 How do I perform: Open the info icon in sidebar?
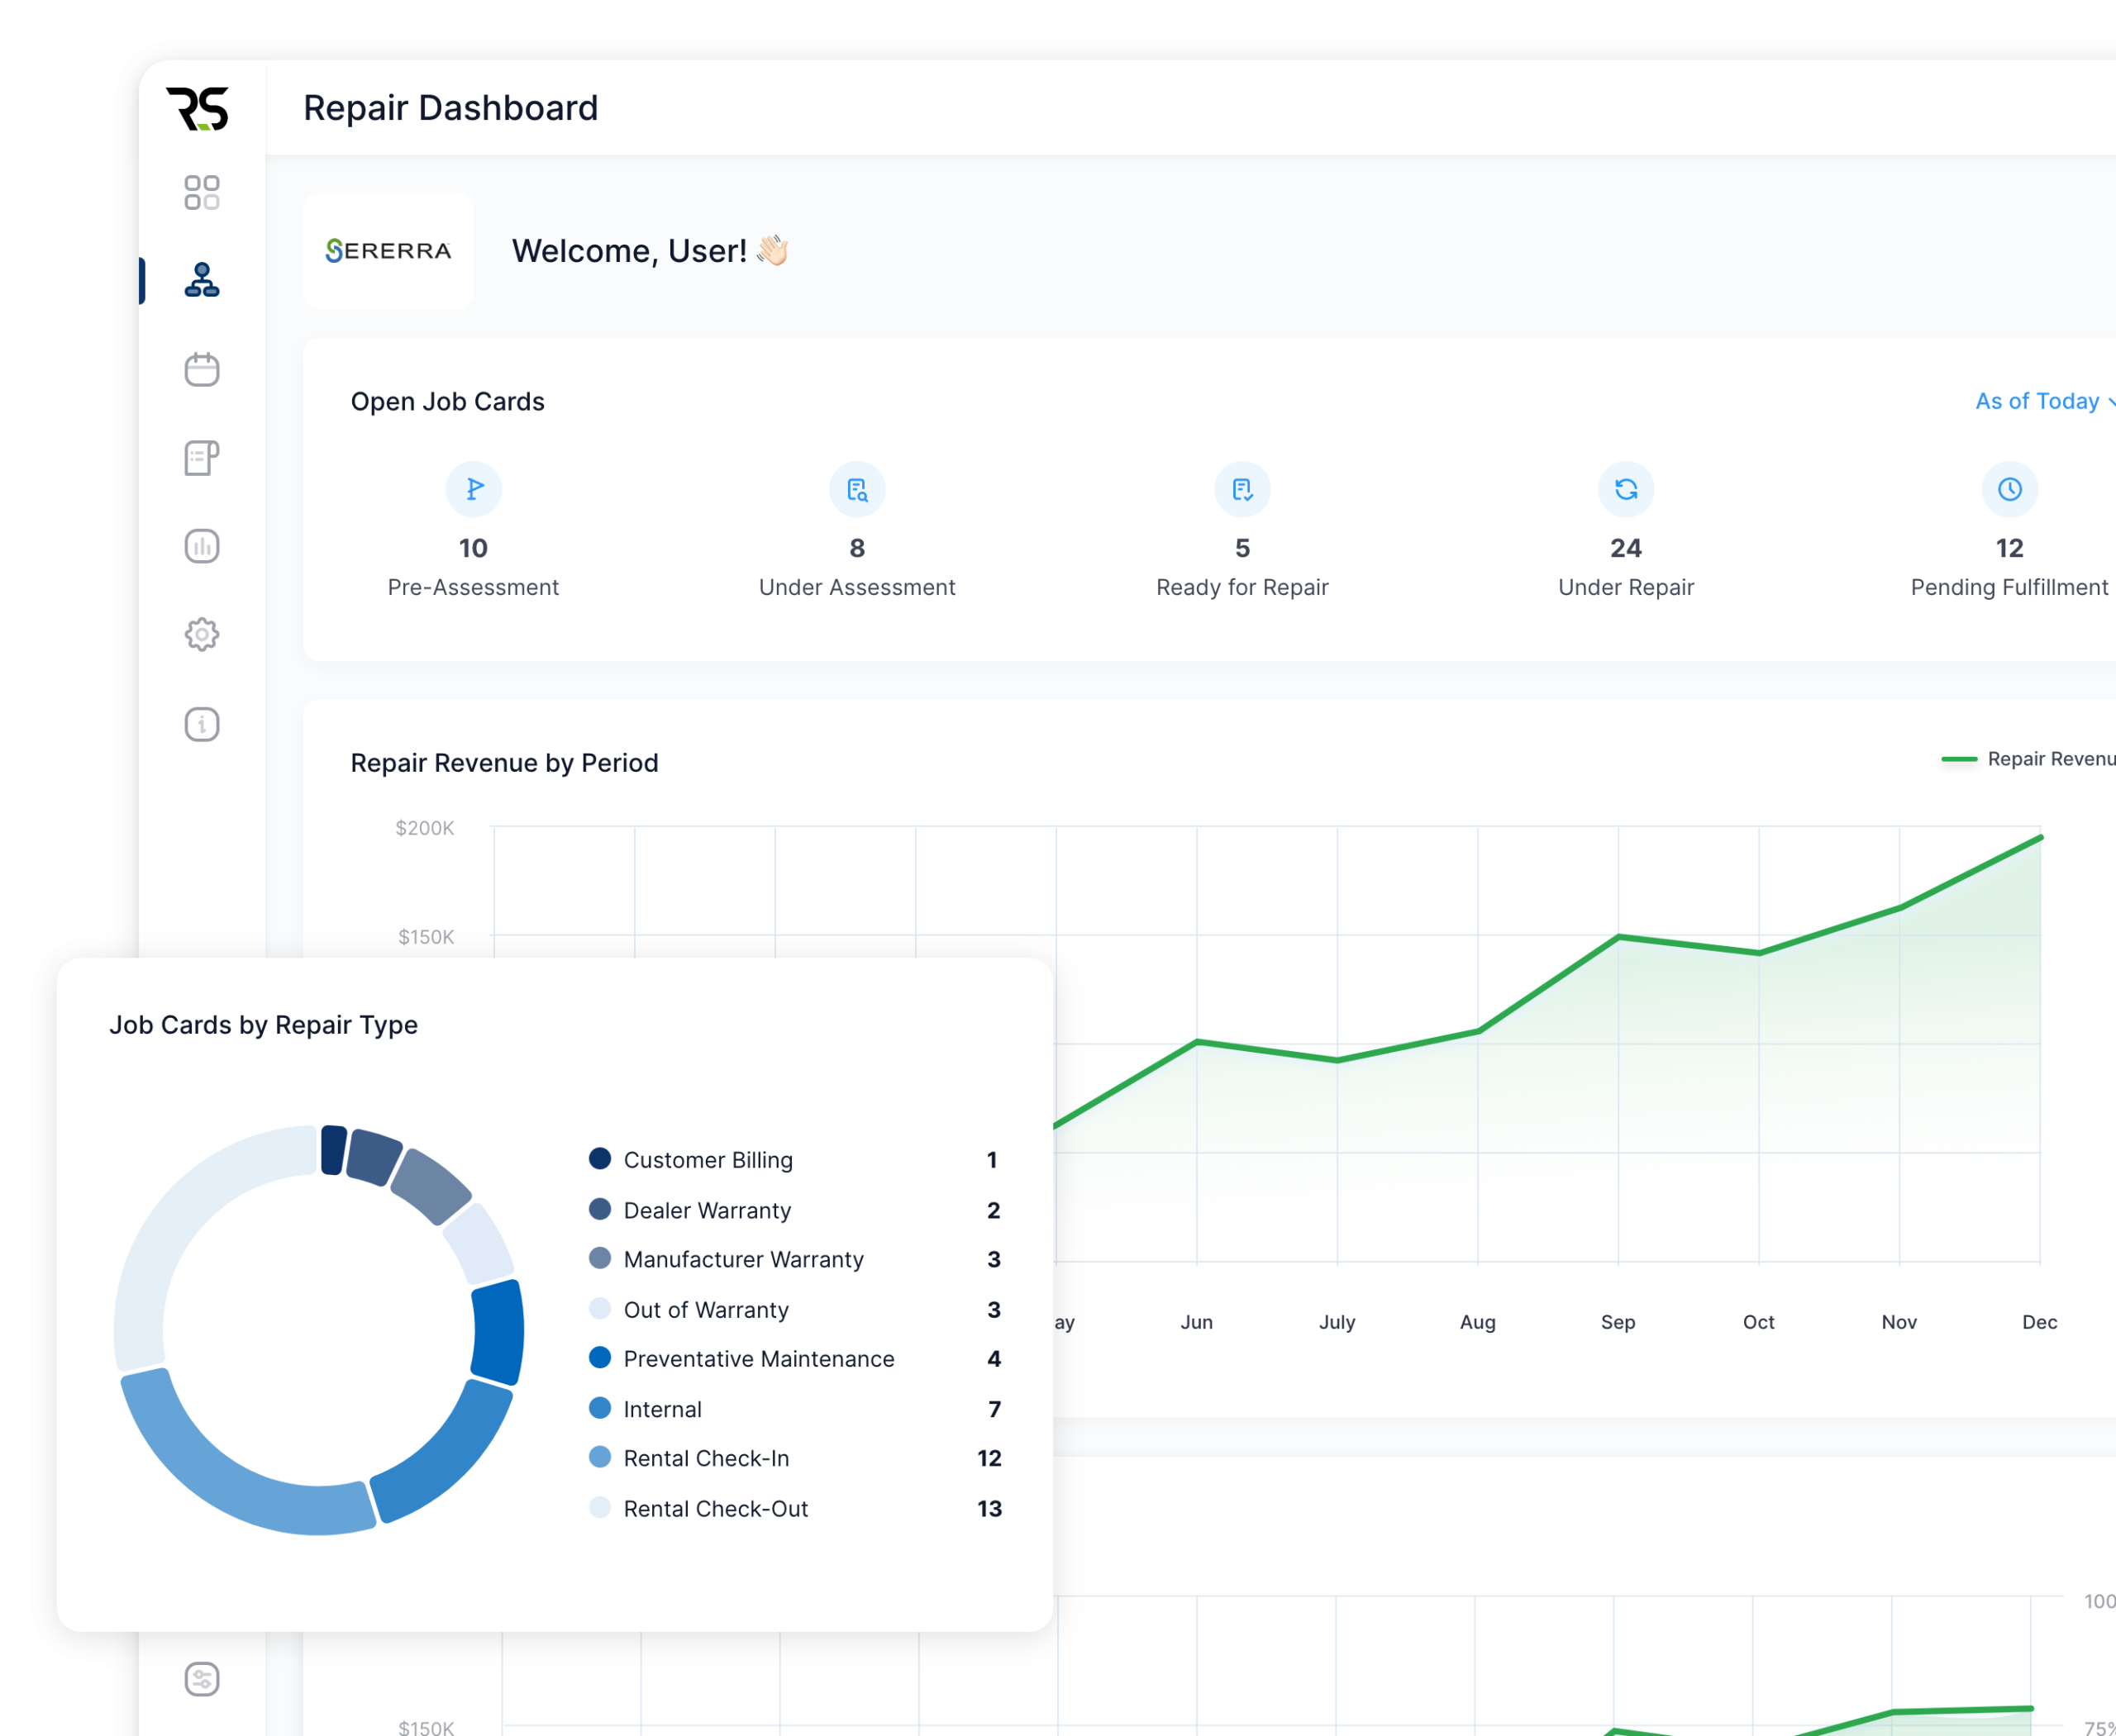(203, 724)
